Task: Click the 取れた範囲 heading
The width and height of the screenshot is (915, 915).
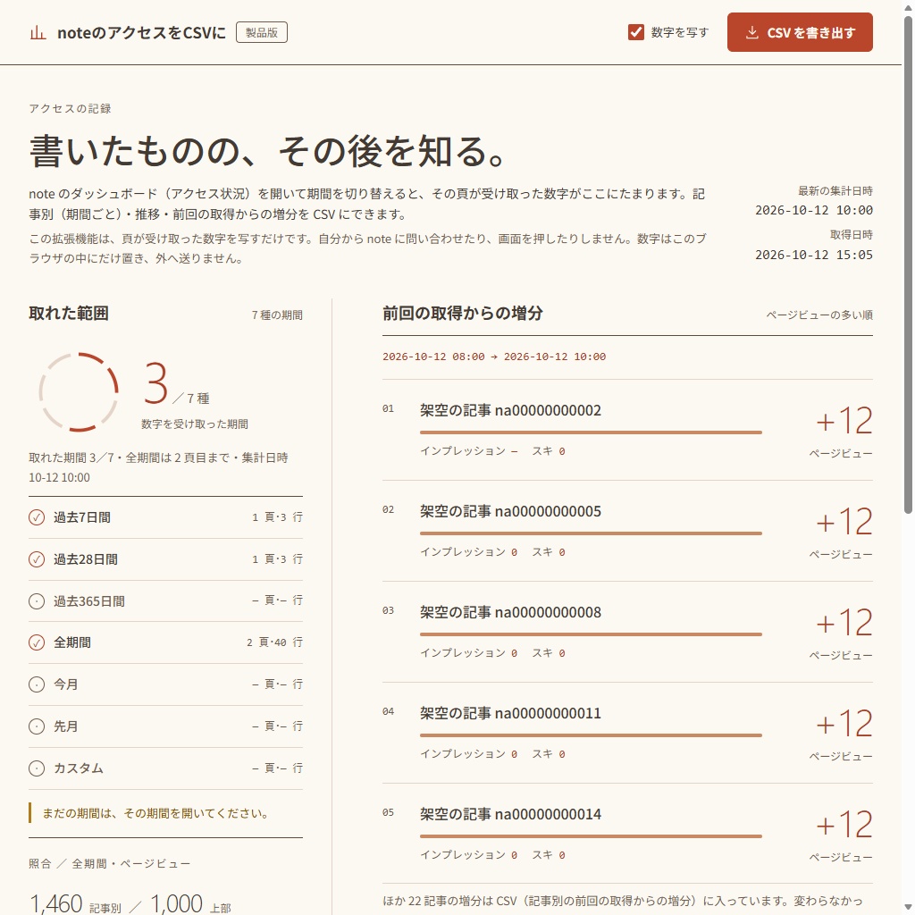Action: point(69,314)
